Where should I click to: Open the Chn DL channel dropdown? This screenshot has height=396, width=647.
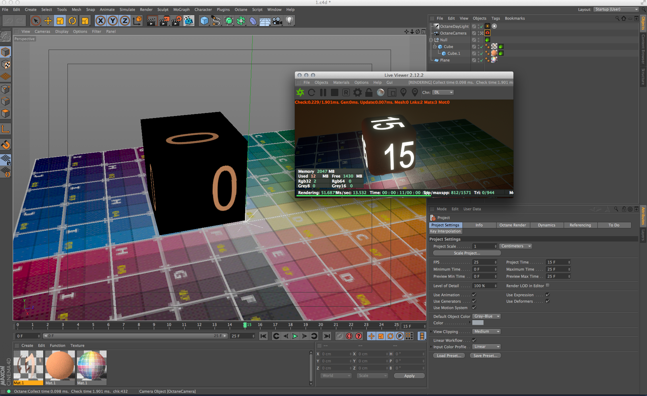pyautogui.click(x=443, y=92)
